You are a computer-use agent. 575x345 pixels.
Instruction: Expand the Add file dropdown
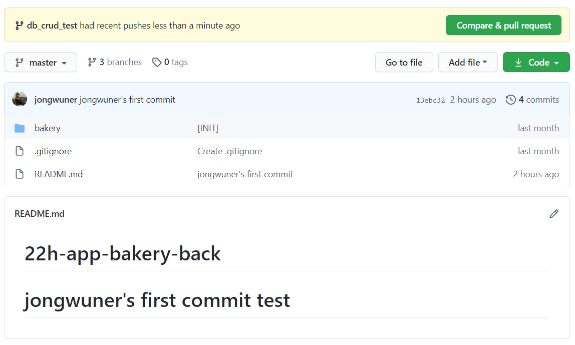point(468,63)
